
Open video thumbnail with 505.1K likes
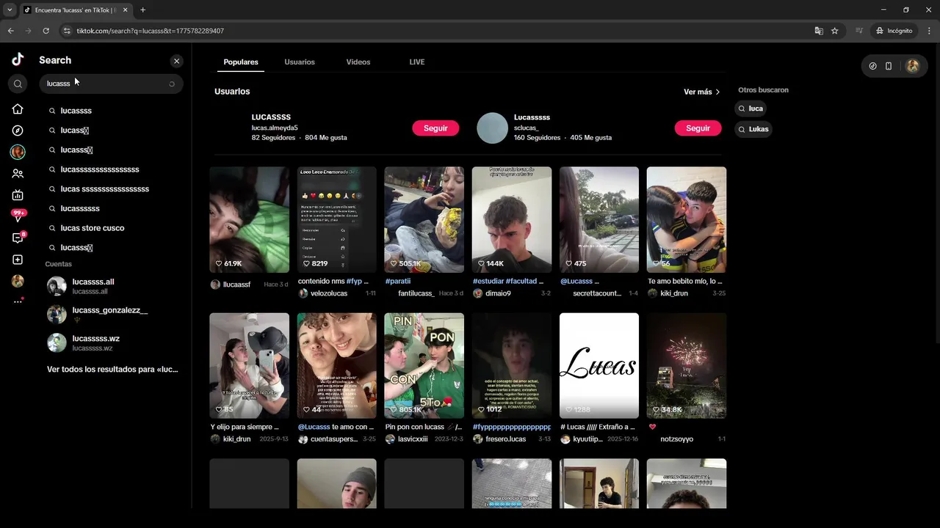424,219
